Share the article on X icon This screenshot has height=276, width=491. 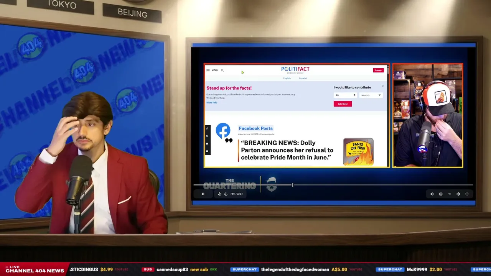click(207, 136)
